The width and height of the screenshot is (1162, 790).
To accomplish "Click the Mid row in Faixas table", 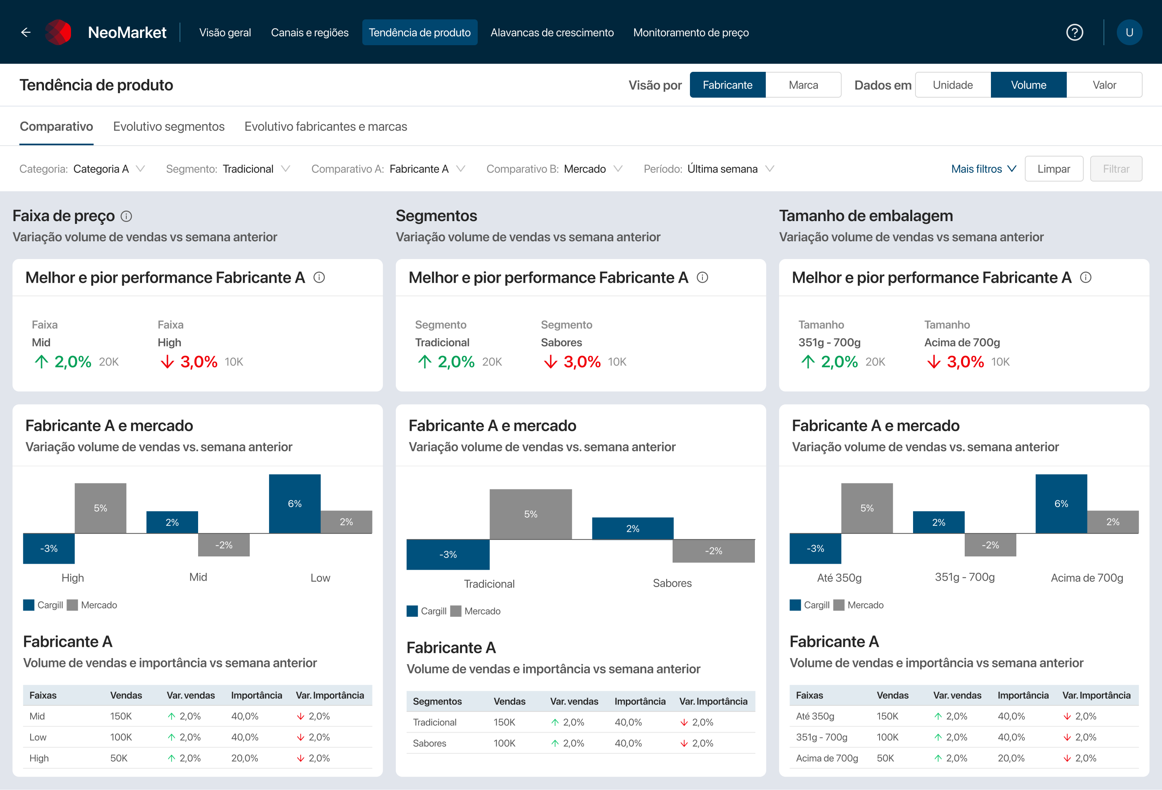I will point(198,716).
